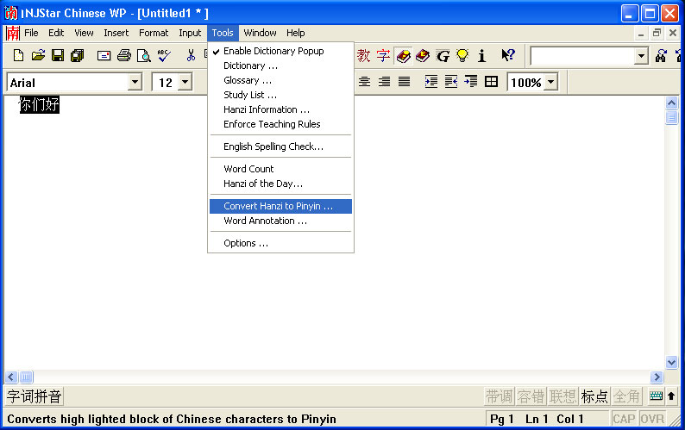The height and width of the screenshot is (430, 685).
Task: Open Study List from the Tools menu
Action: 280,95
